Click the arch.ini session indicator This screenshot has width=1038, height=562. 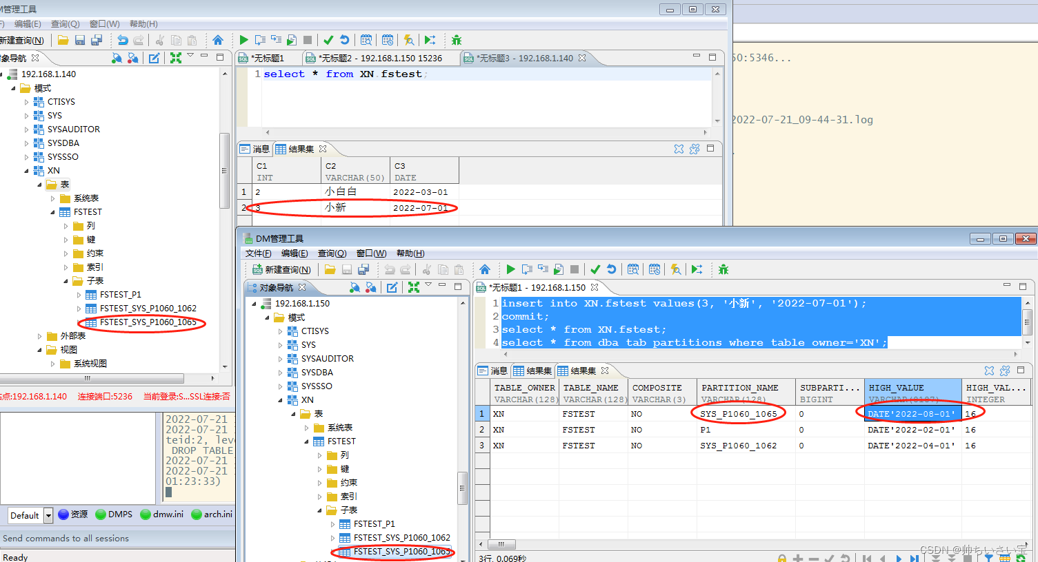(x=212, y=514)
